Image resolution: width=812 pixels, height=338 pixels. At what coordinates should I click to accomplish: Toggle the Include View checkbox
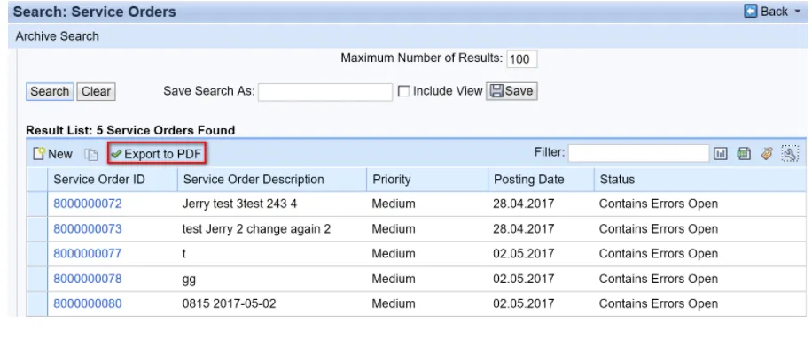pos(404,91)
